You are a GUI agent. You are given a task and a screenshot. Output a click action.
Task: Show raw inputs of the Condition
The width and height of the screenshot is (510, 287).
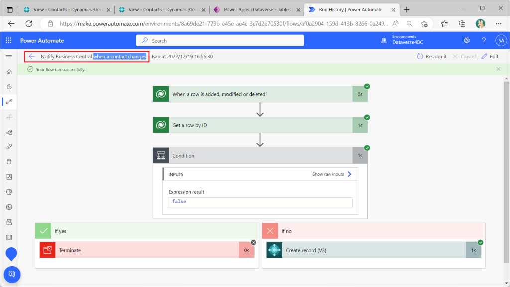(332, 174)
